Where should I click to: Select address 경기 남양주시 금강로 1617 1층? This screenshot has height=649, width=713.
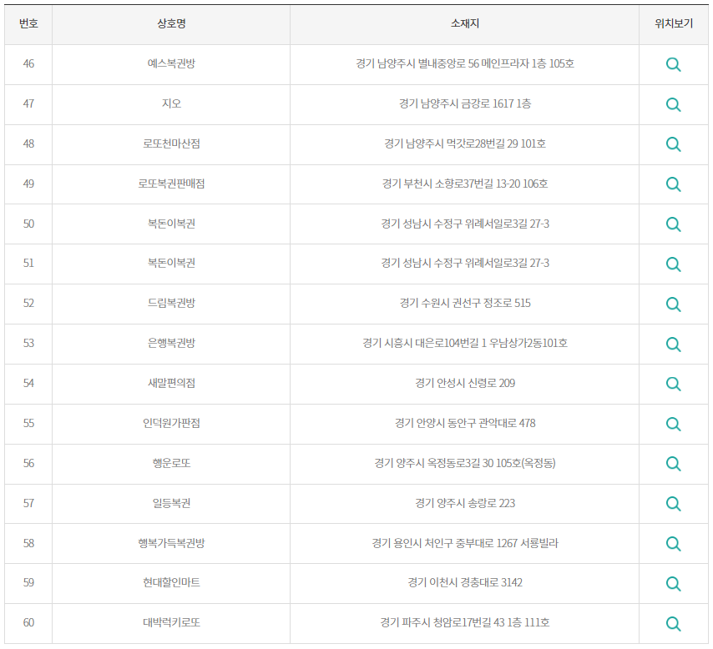pos(465,103)
